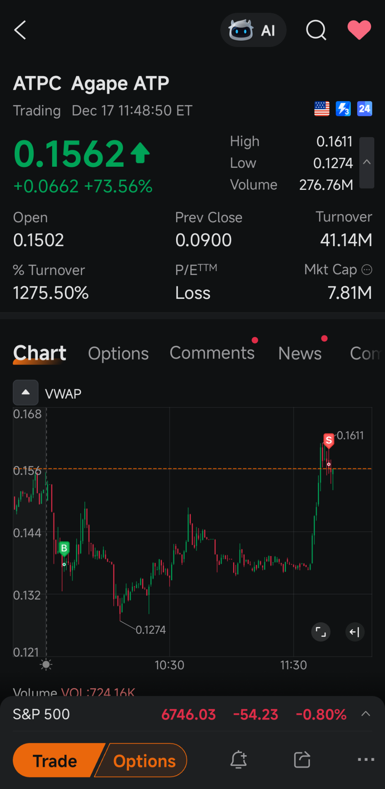Tap the sun pre-market icon on time axis
Viewport: 385px width, 789px height.
pos(46,665)
